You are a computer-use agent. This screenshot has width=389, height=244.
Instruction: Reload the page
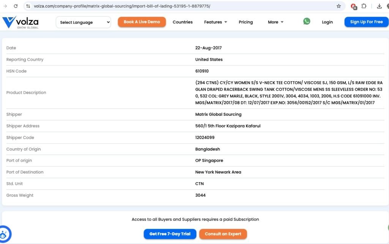tap(16, 6)
